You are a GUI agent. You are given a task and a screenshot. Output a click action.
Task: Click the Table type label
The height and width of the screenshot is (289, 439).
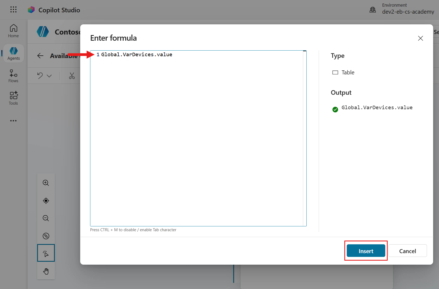348,73
